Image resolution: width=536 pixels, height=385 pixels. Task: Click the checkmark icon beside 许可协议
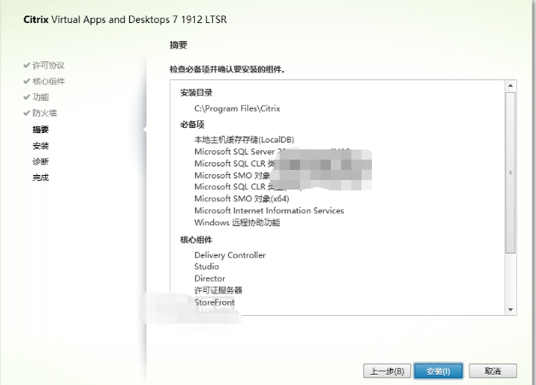coord(27,65)
